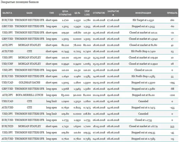Sort table by ЦЕЛЬ column header
Screen dimensions: 179x142
click(77, 13)
